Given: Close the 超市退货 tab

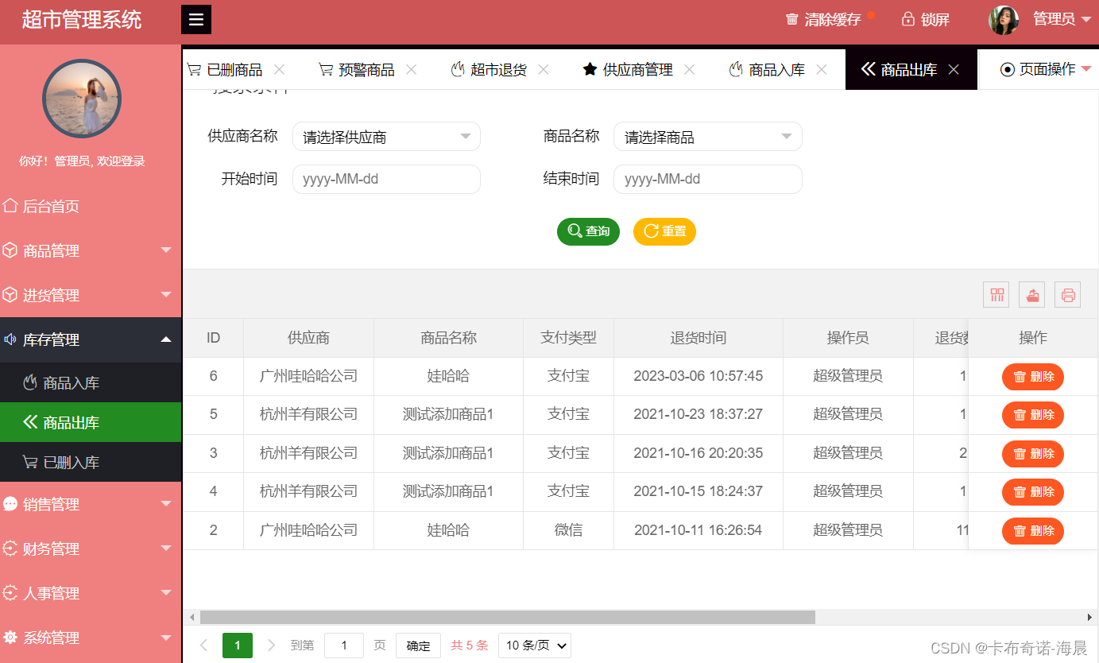Looking at the screenshot, I should 543,69.
